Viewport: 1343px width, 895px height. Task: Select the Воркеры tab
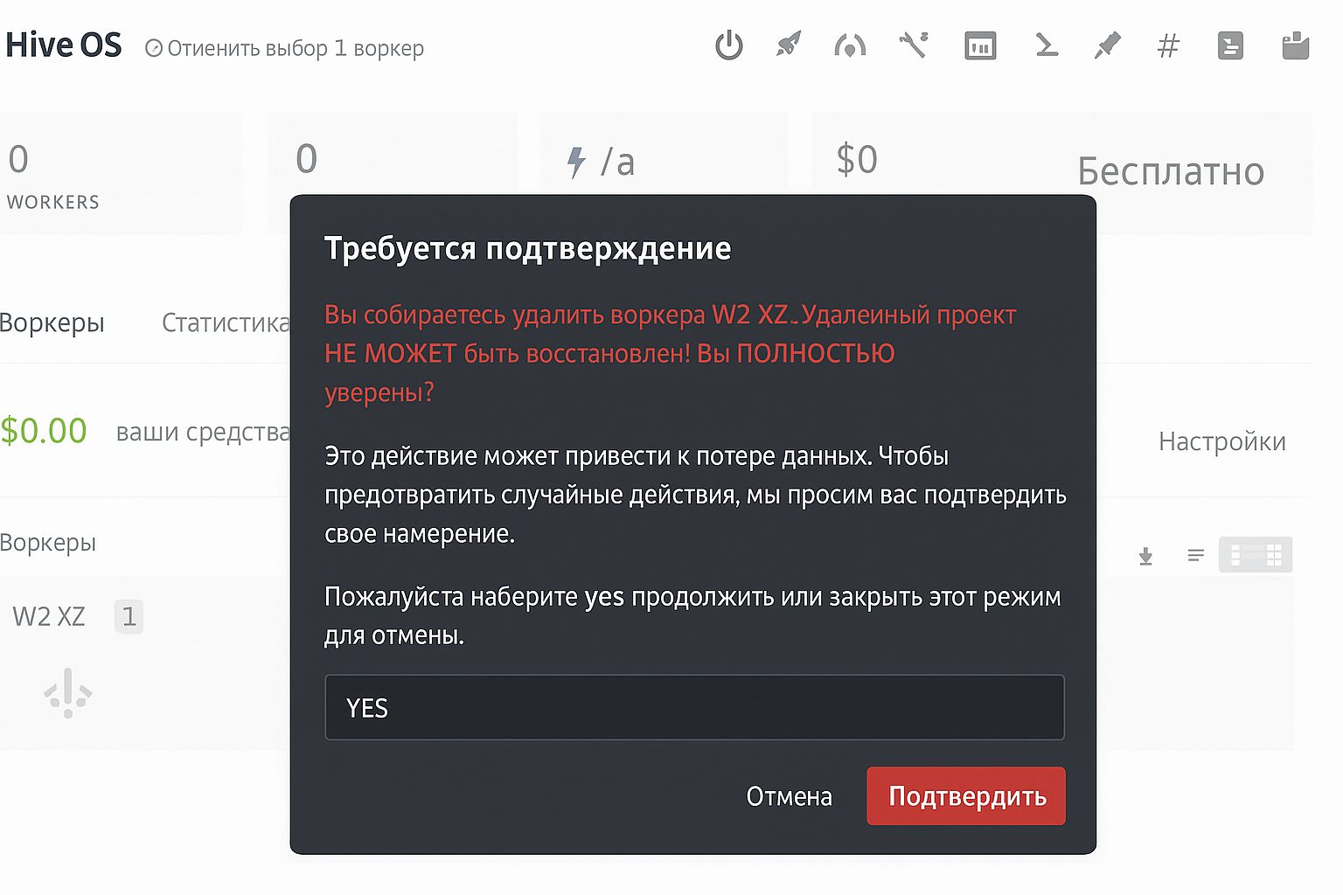(x=52, y=323)
